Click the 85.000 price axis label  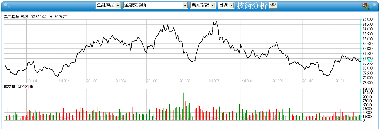[368, 19]
